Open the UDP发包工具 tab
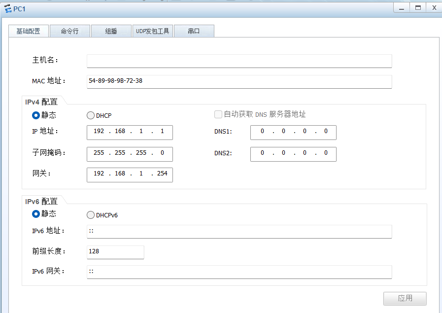This screenshot has height=313, width=442. pos(152,31)
